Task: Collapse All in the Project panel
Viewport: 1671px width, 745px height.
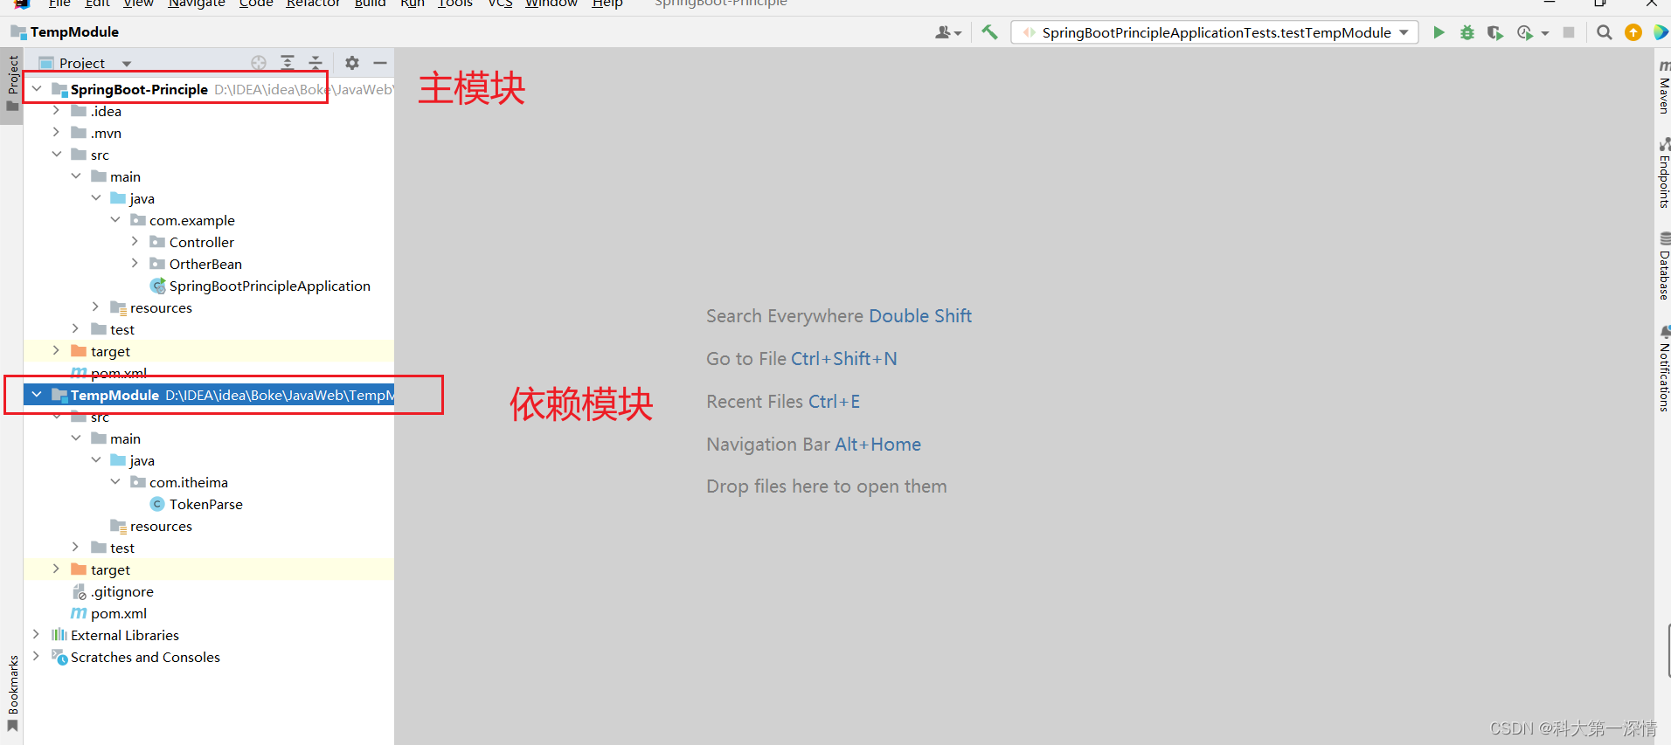Action: click(315, 63)
